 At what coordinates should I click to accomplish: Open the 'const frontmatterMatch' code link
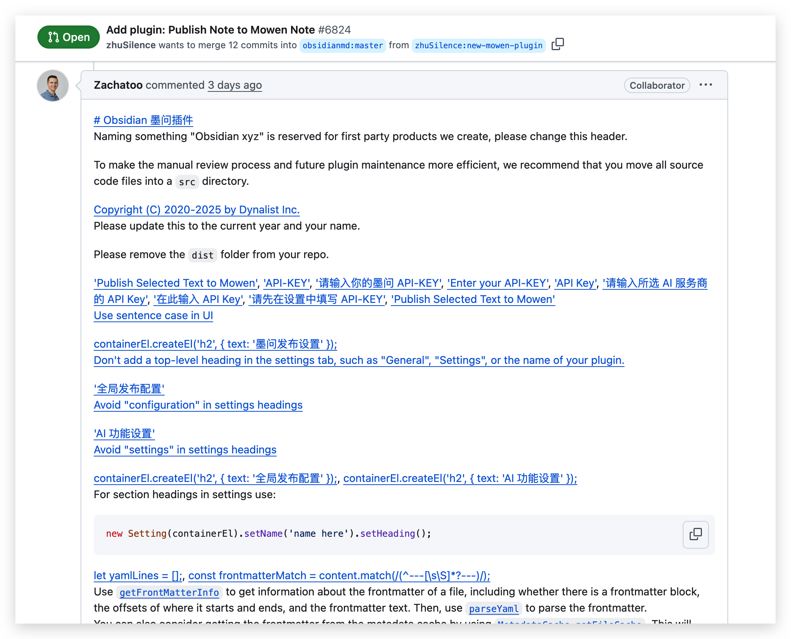click(339, 576)
